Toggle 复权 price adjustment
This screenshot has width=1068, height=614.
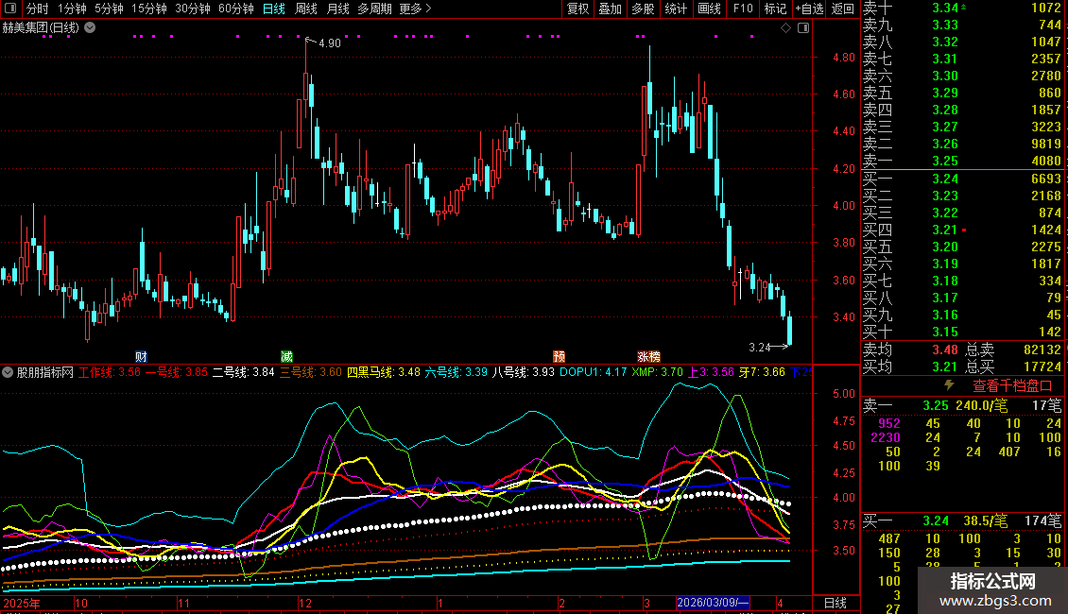pyautogui.click(x=577, y=9)
